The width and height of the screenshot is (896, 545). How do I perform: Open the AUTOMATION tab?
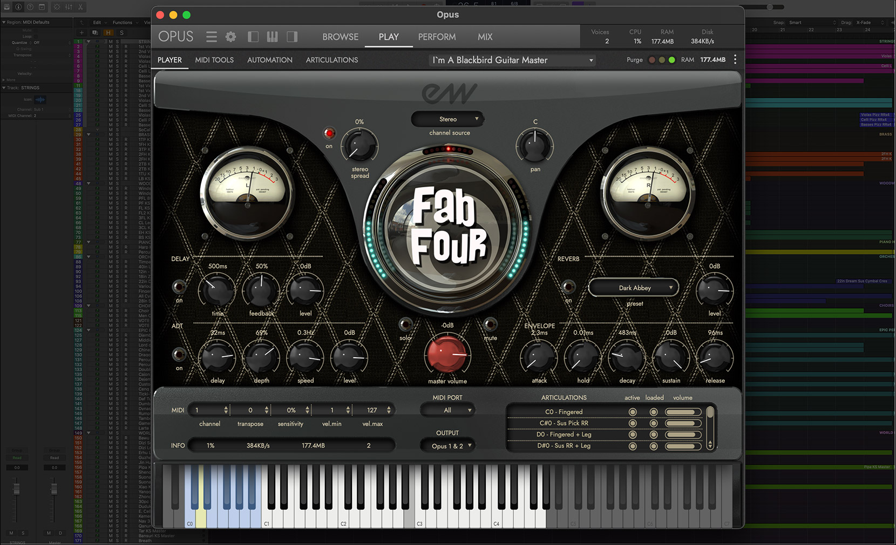(x=270, y=60)
